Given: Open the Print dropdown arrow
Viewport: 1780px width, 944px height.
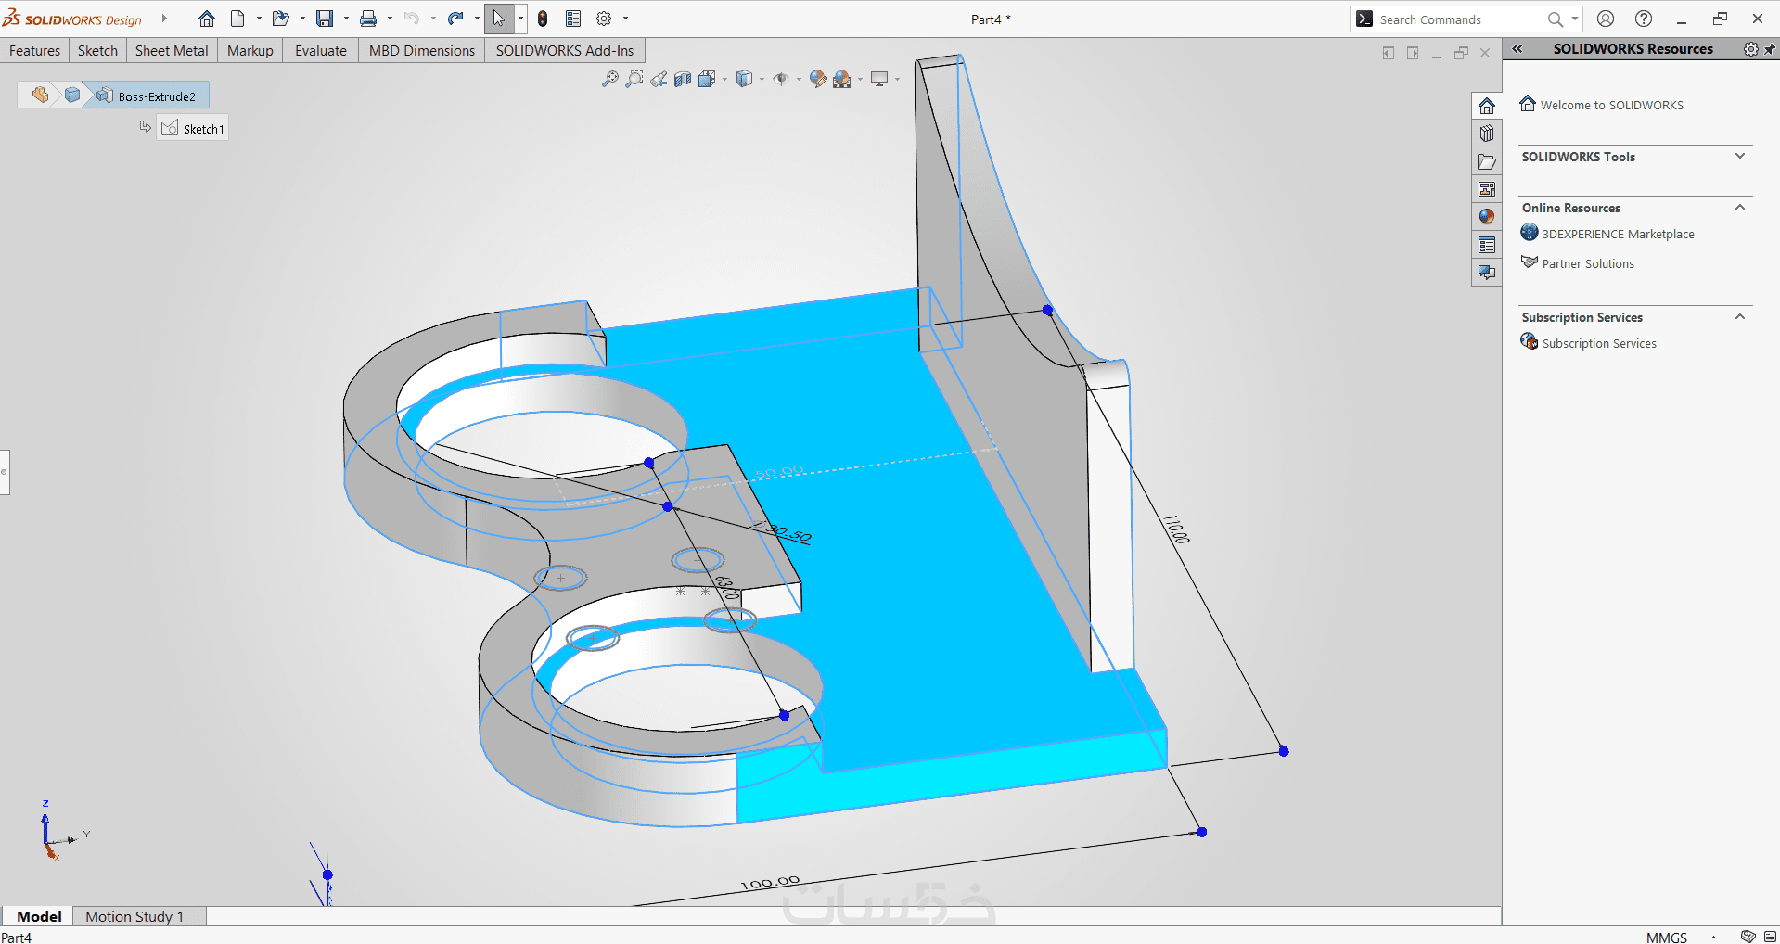Looking at the screenshot, I should click(x=390, y=19).
